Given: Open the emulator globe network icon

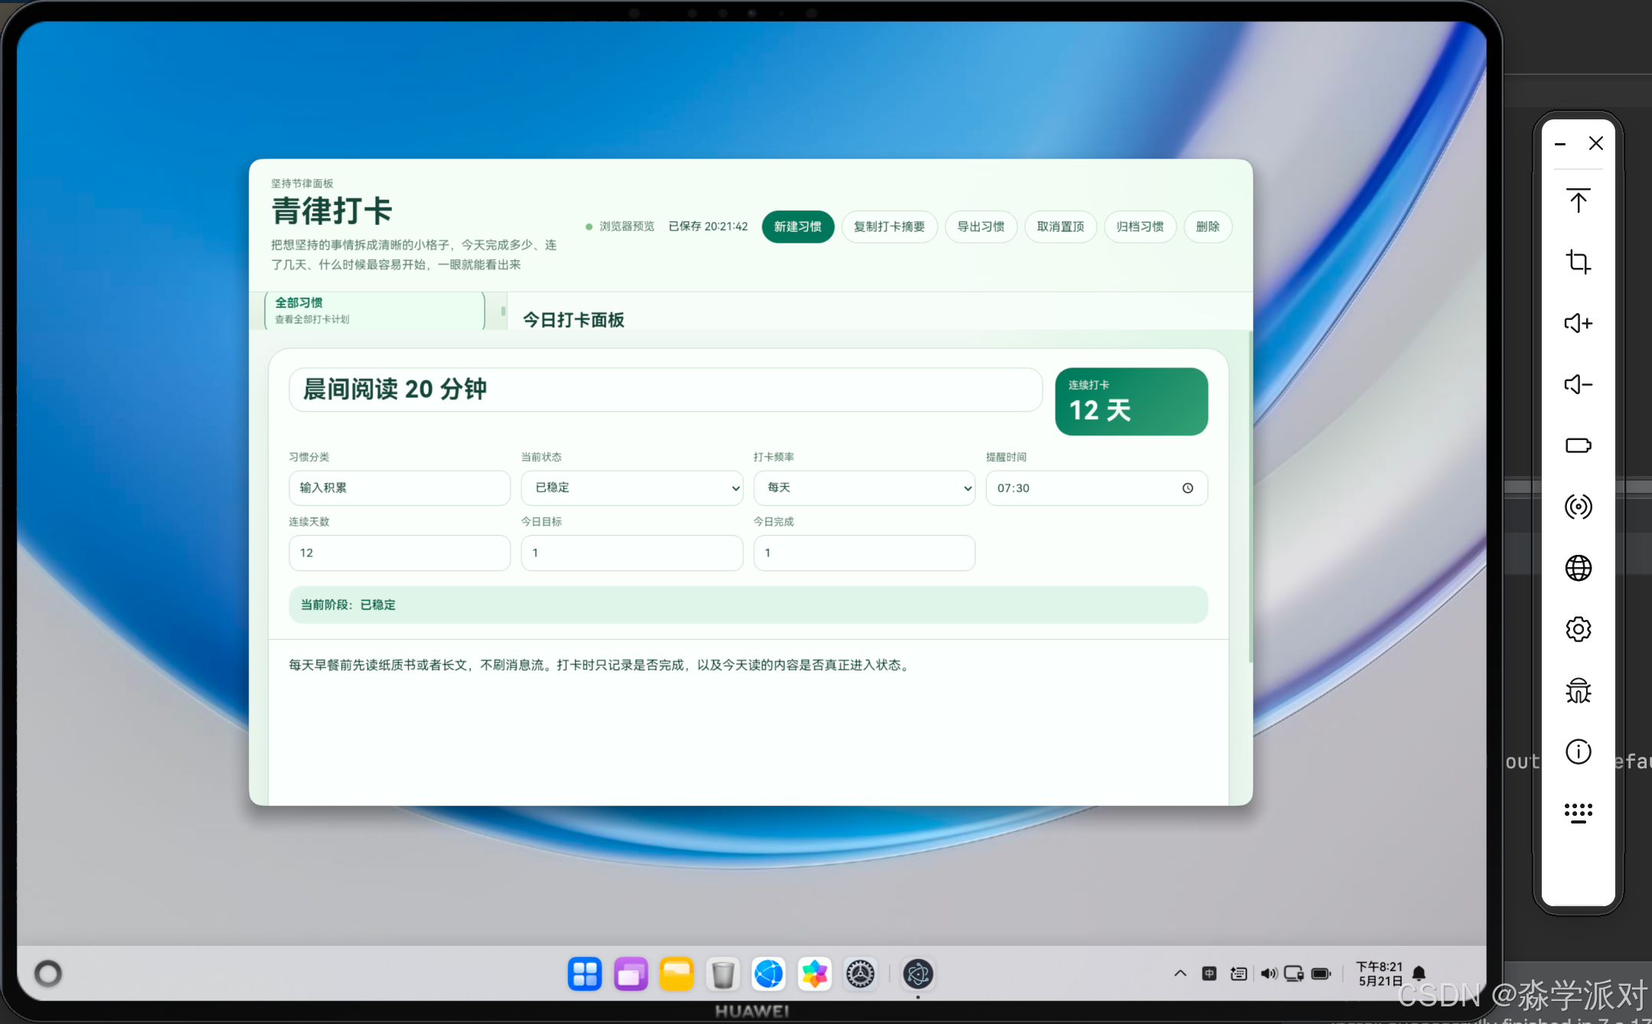Looking at the screenshot, I should 1578,568.
